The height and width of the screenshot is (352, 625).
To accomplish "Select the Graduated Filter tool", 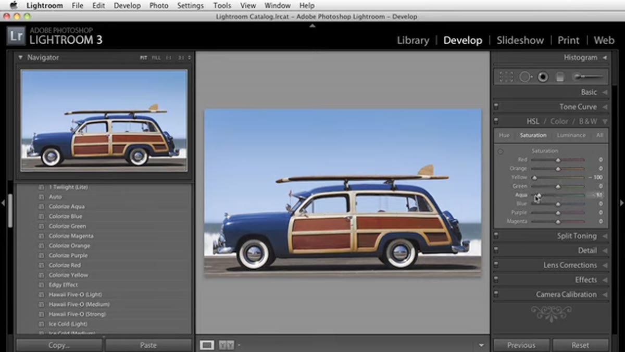I will tap(560, 77).
